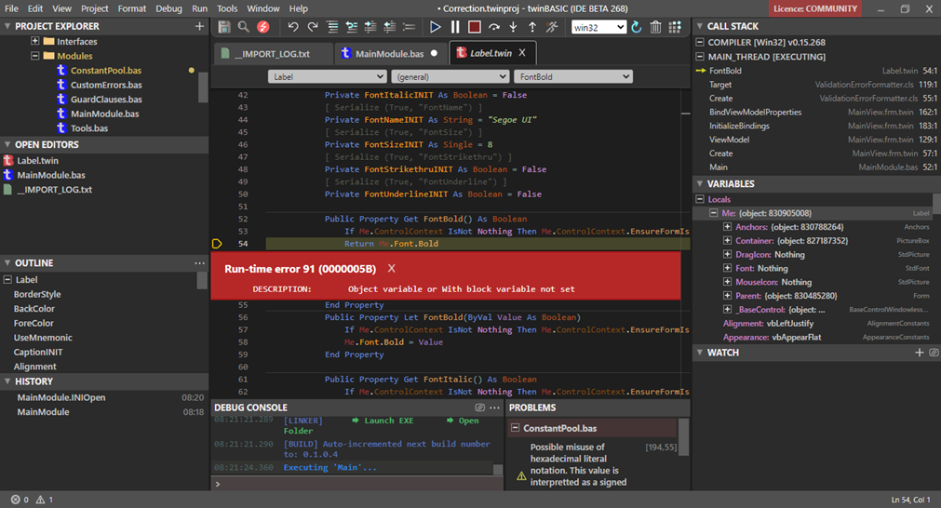Switch to the MainModule.bas tab

389,53
